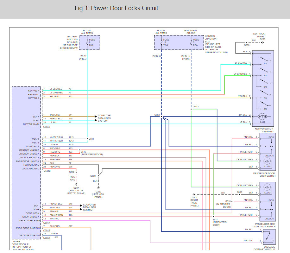Click the G301 ground symbol

[194, 194]
